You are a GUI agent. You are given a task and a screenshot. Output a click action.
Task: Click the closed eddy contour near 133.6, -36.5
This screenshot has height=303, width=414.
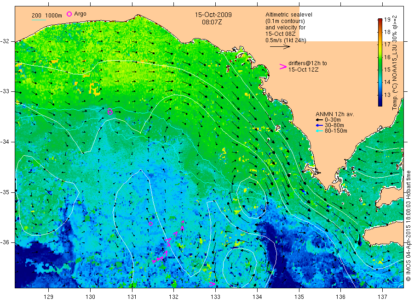240,268
